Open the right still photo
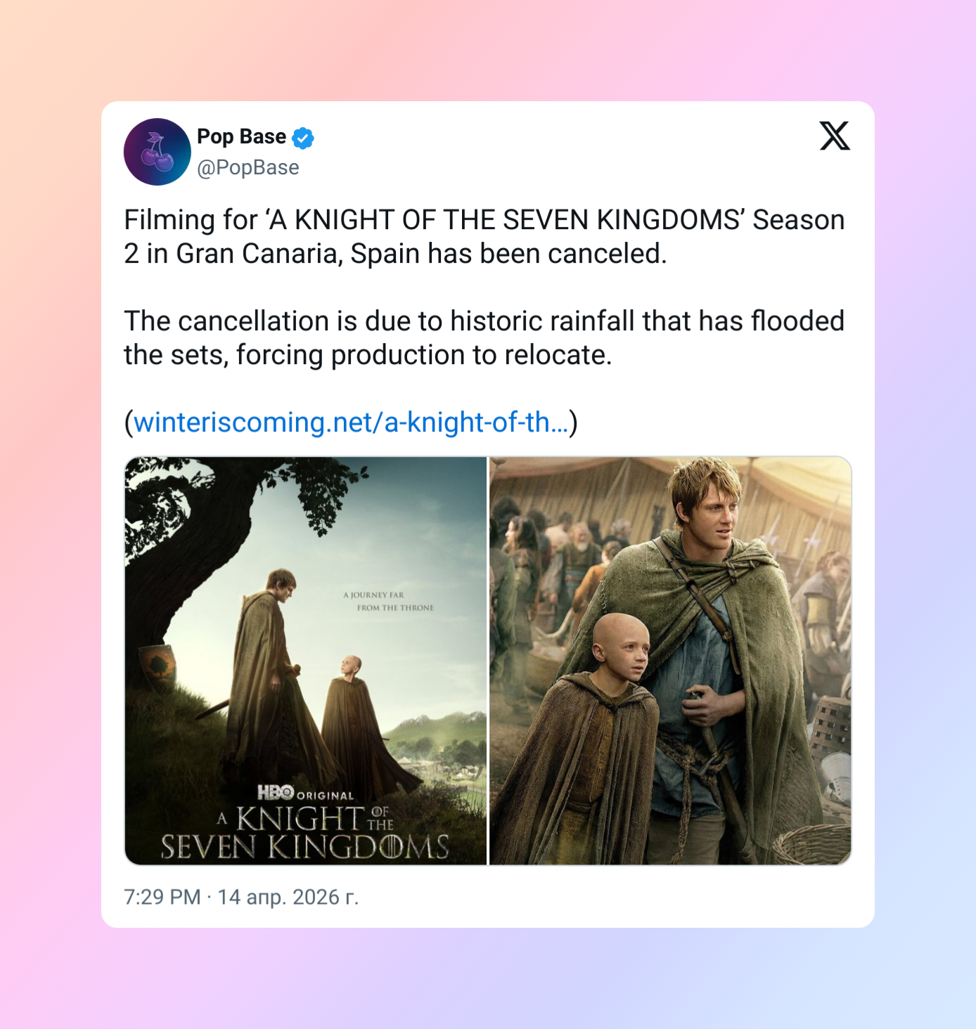This screenshot has height=1029, width=976. coord(670,661)
